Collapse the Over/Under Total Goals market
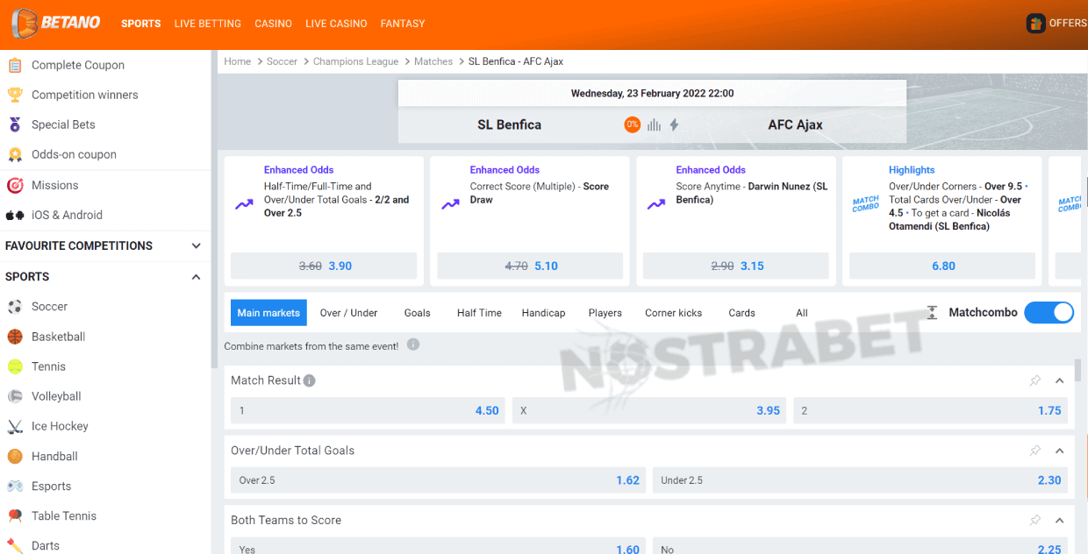The height and width of the screenshot is (554, 1088). [1059, 451]
